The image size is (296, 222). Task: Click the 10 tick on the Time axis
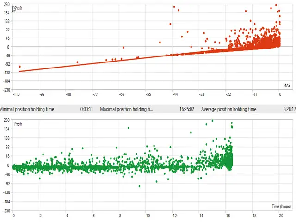tap(147, 216)
